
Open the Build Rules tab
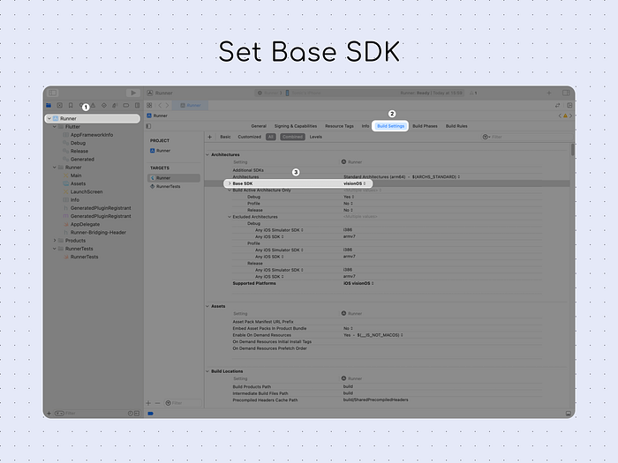[456, 126]
